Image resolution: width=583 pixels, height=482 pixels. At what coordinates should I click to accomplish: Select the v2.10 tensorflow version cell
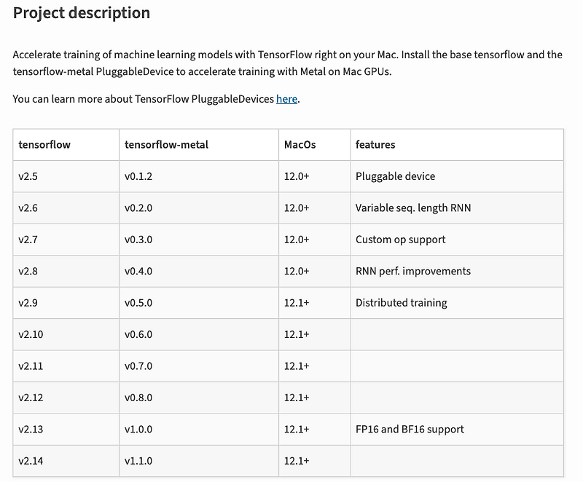click(x=31, y=334)
